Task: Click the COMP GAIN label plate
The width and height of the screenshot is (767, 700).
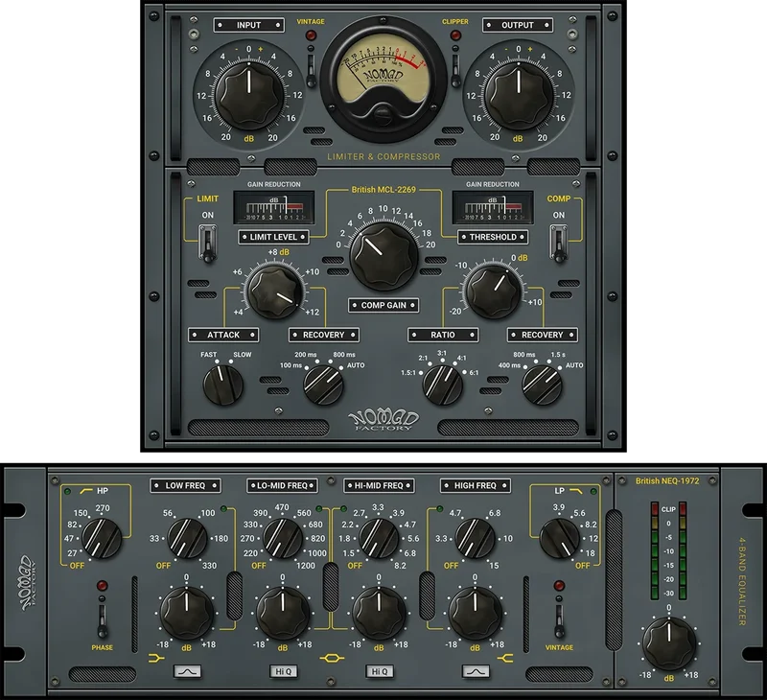Action: point(383,305)
